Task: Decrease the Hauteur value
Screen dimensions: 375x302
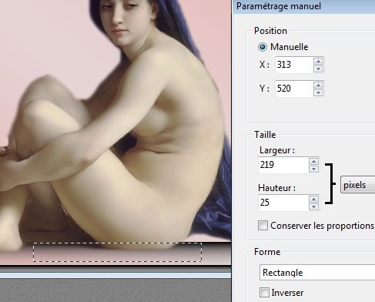Action: pos(313,206)
